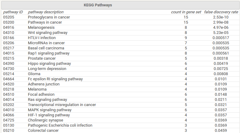Viewport: 240px width, 133px height.
Task: Select the Pathways in cancer row
Action: click(45, 22)
